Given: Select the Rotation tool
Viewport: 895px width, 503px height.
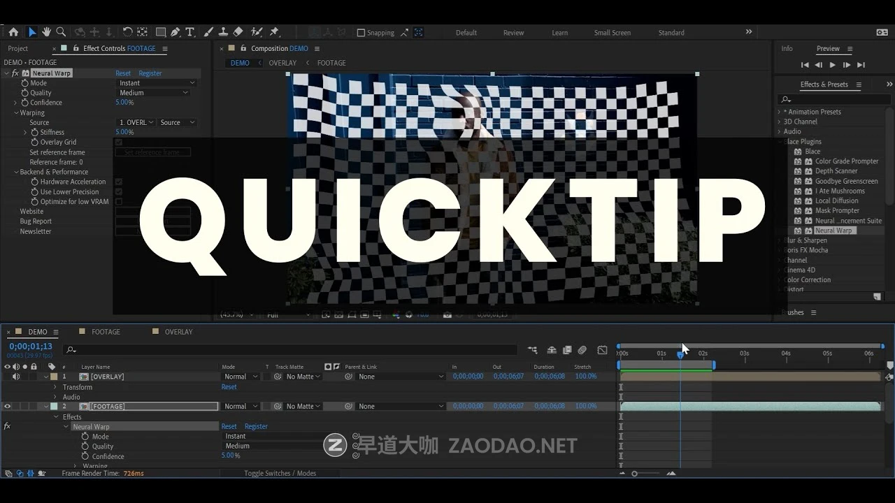Looking at the screenshot, I should [x=128, y=32].
